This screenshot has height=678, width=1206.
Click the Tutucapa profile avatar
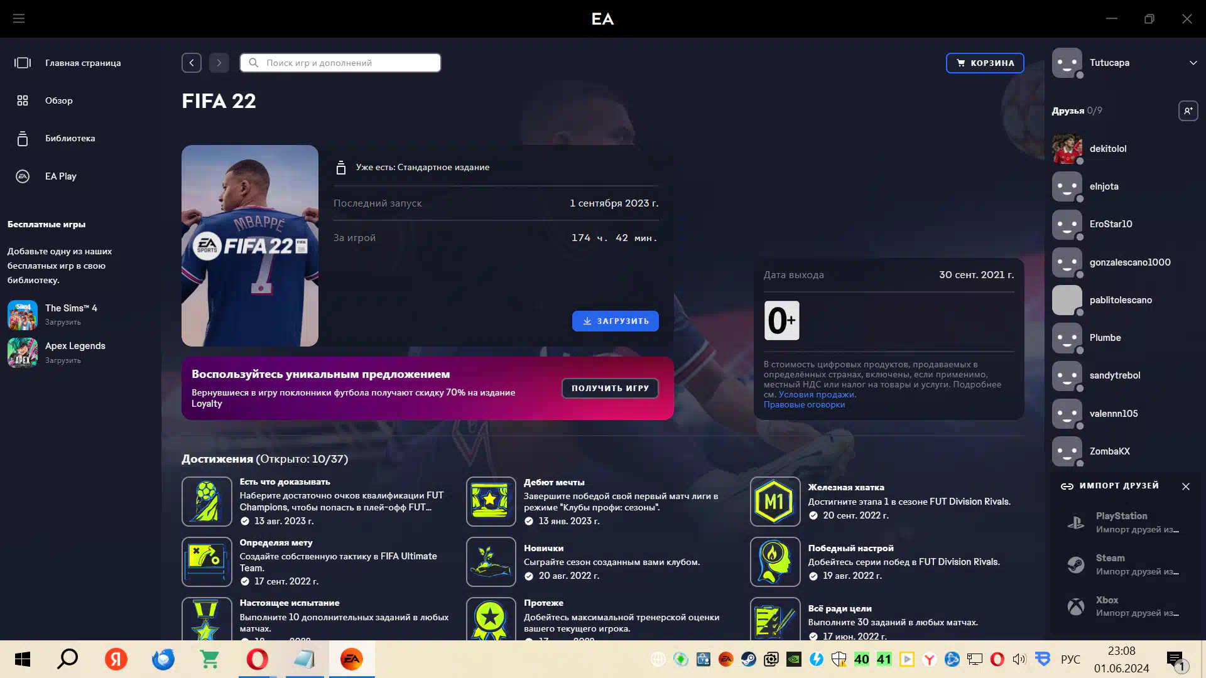(x=1067, y=63)
